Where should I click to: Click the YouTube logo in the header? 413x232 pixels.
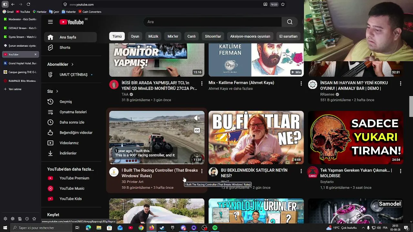click(x=72, y=22)
